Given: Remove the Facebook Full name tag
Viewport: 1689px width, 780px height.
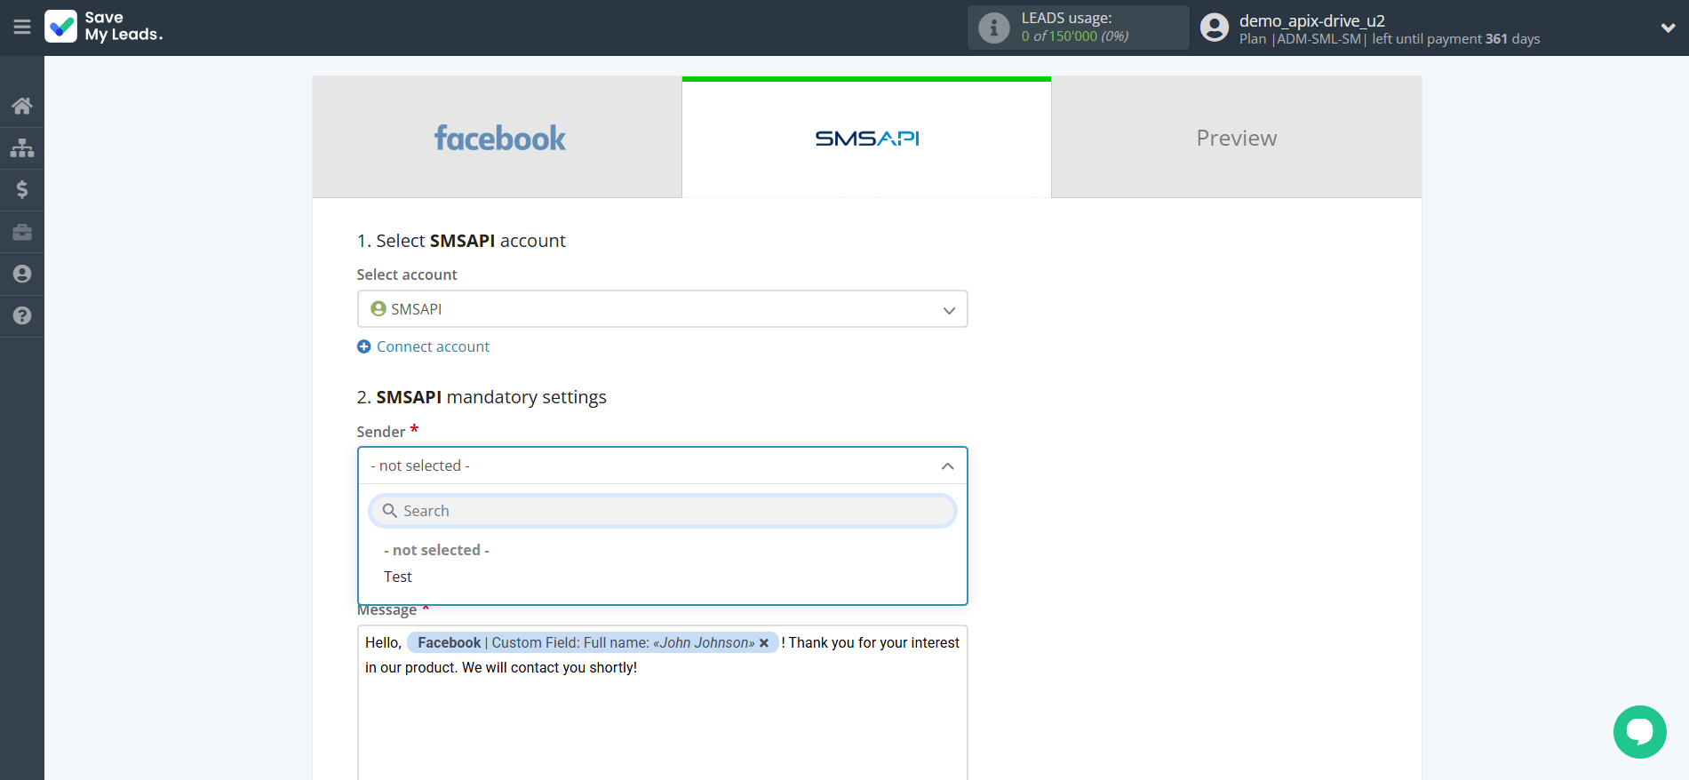Looking at the screenshot, I should click(x=764, y=643).
